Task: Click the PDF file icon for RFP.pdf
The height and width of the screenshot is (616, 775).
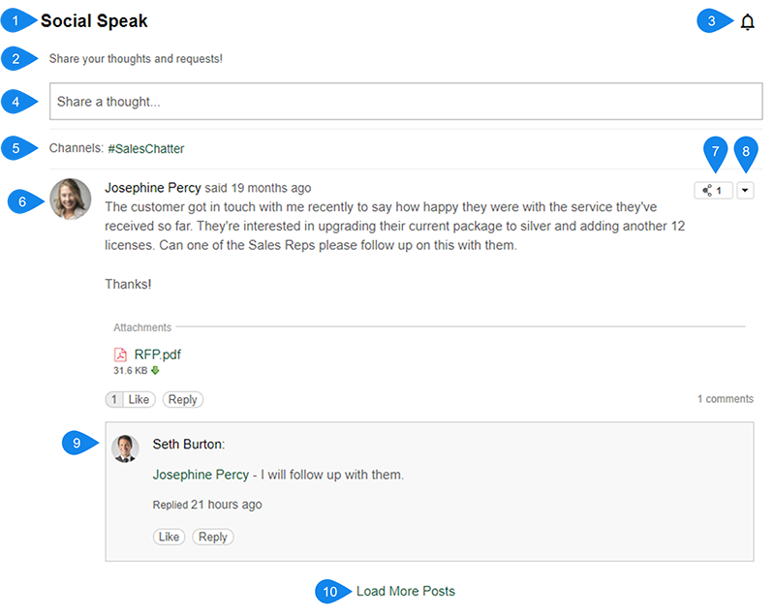Action: (x=121, y=354)
